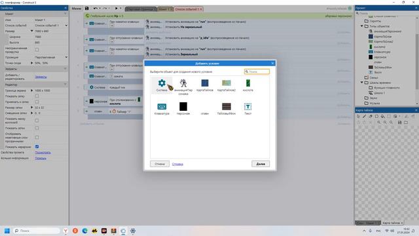Toggle the Показать маску коллизий checkbox
The height and width of the screenshot is (236, 419).
pos(37,121)
